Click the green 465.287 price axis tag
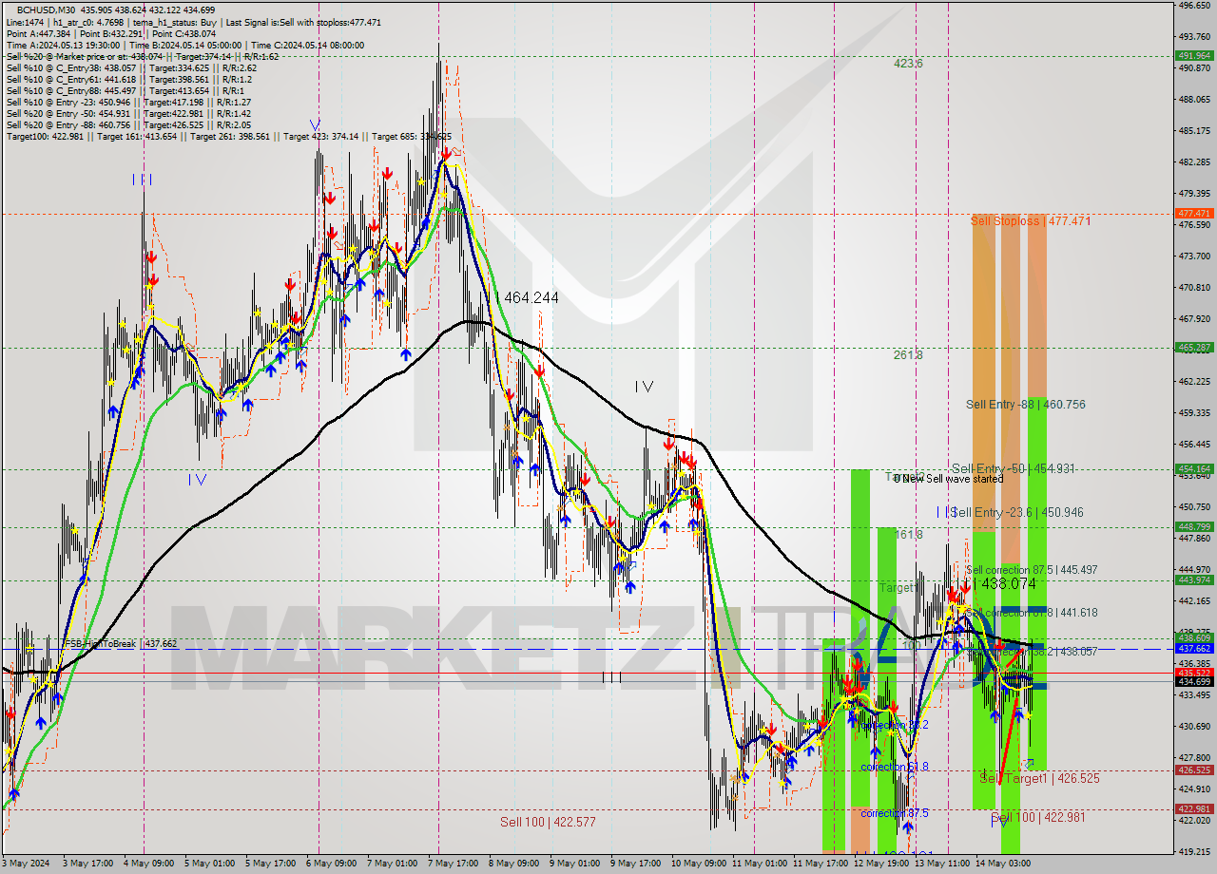 pyautogui.click(x=1194, y=348)
